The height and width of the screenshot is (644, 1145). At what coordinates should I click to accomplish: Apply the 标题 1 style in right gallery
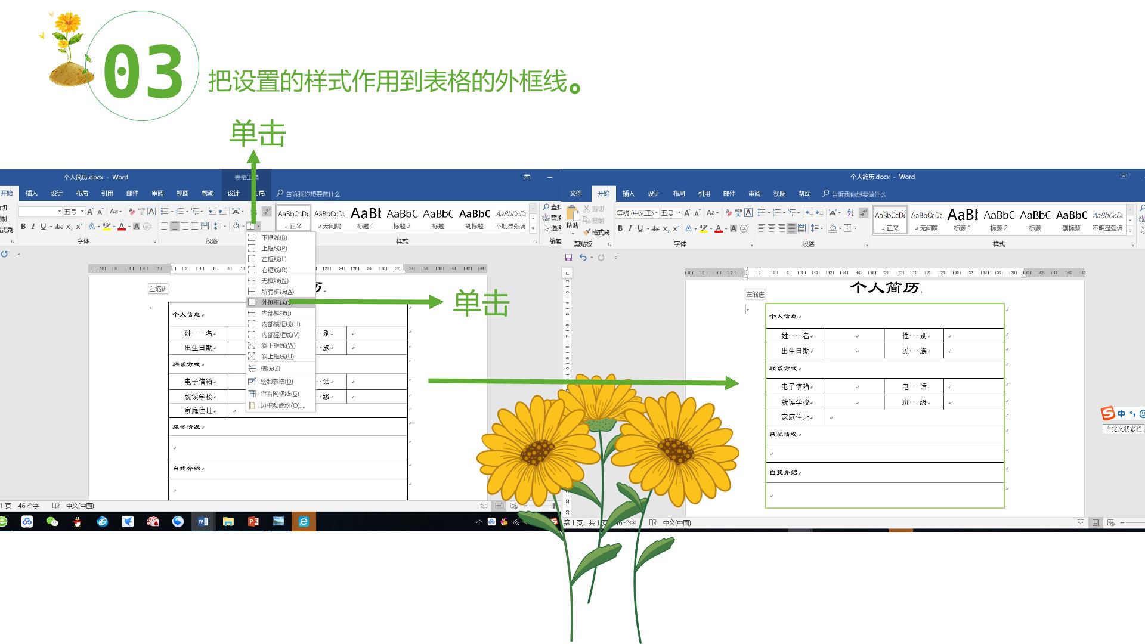962,220
